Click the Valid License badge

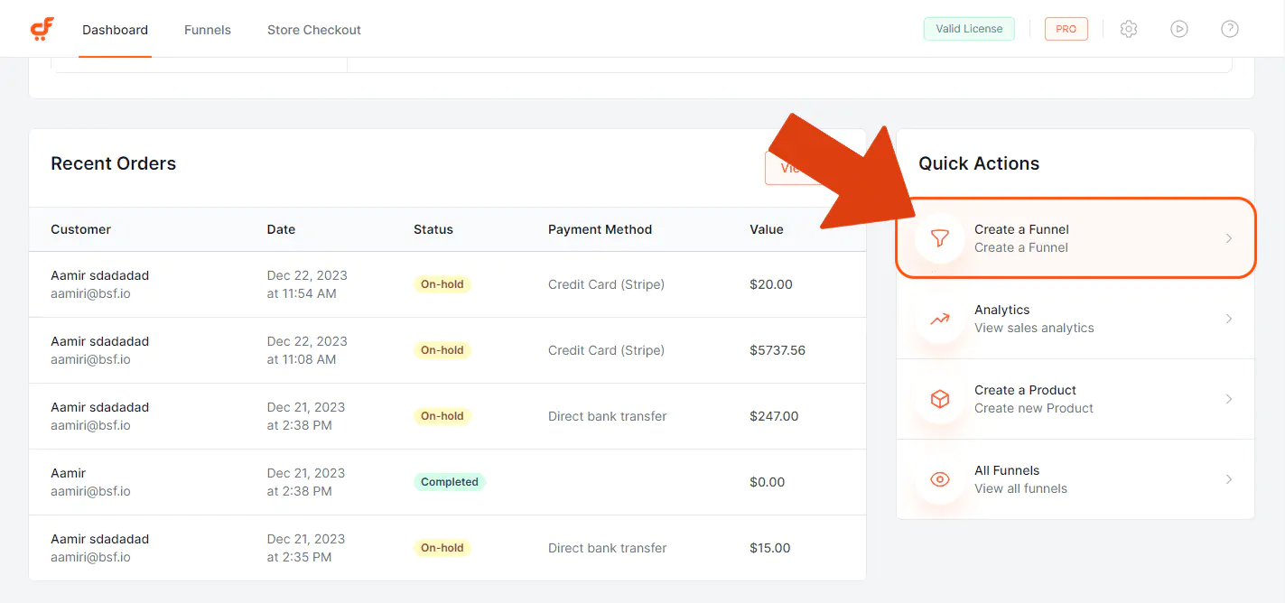coord(969,29)
